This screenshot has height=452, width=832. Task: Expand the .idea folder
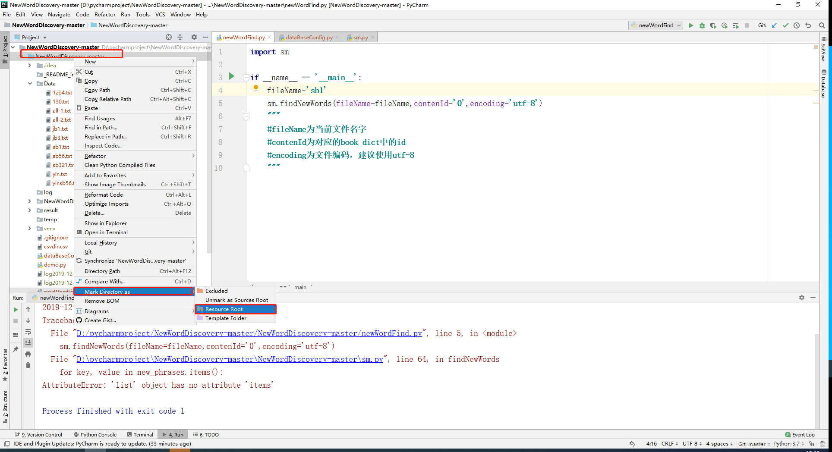tap(29, 66)
